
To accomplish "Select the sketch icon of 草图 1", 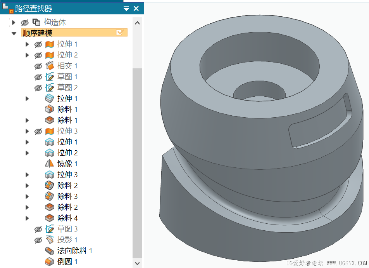I will (x=50, y=77).
